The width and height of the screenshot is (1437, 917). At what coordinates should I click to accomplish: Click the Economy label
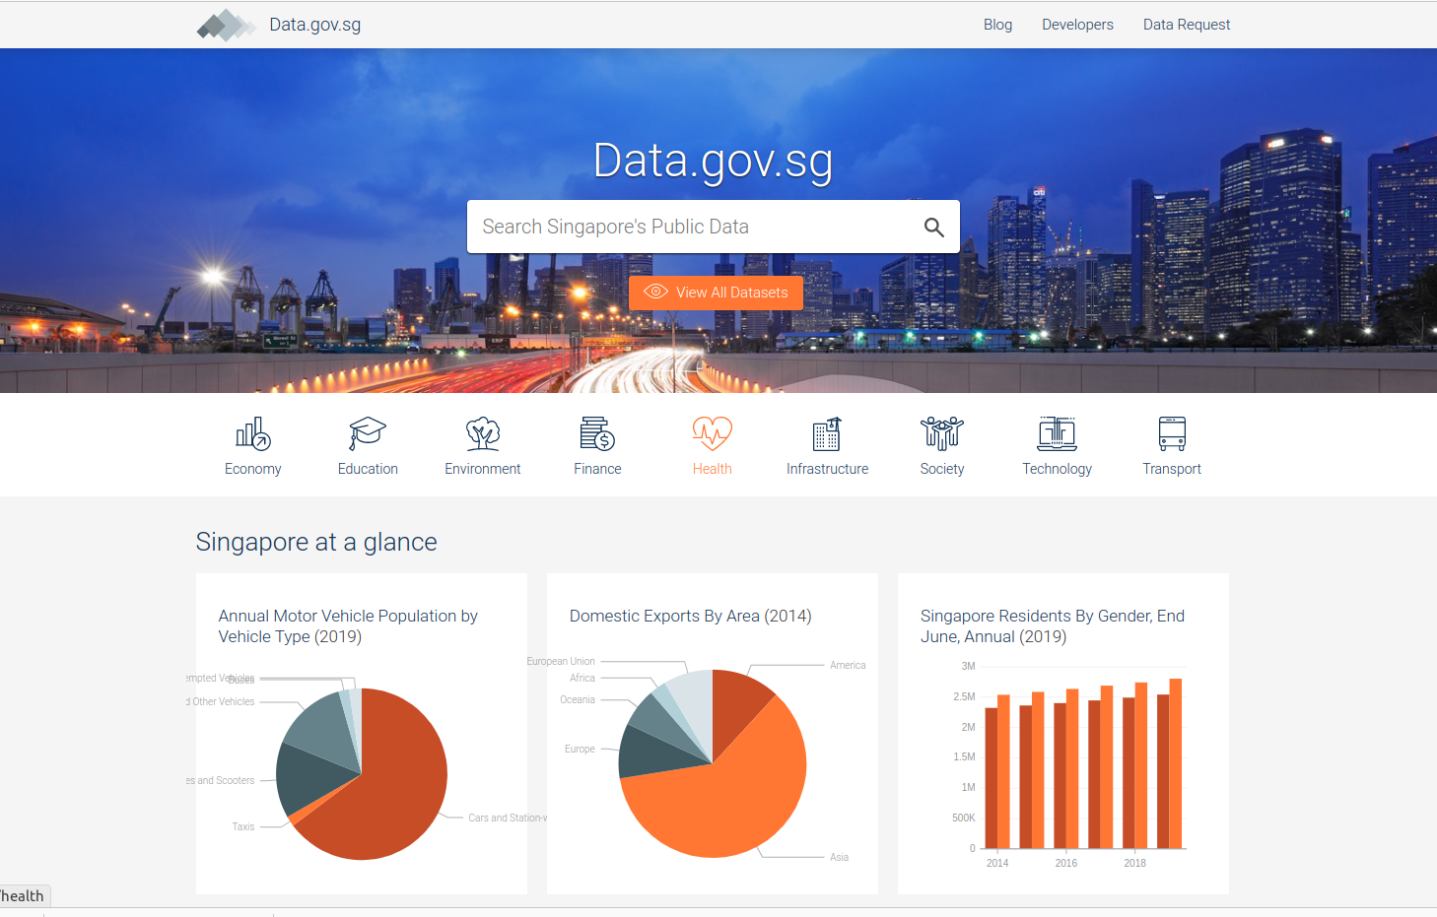tap(253, 469)
